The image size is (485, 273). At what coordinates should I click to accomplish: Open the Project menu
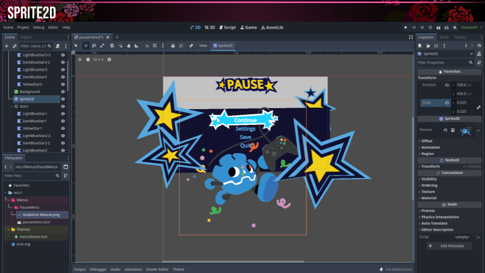pyautogui.click(x=23, y=27)
